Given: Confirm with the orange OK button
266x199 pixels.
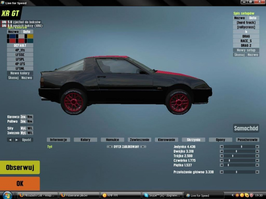Looking at the screenshot, I should (20, 184).
